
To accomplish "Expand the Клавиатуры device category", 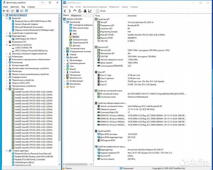I will (7, 56).
